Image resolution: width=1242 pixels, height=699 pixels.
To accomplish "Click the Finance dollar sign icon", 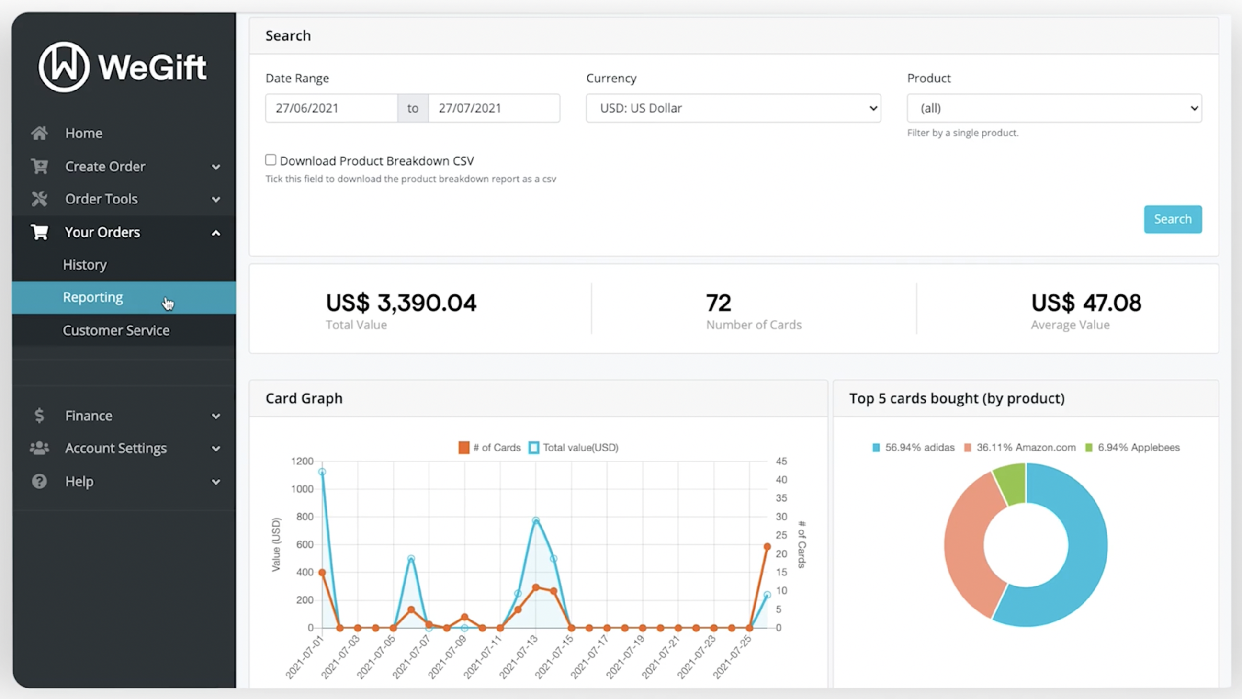I will 40,416.
